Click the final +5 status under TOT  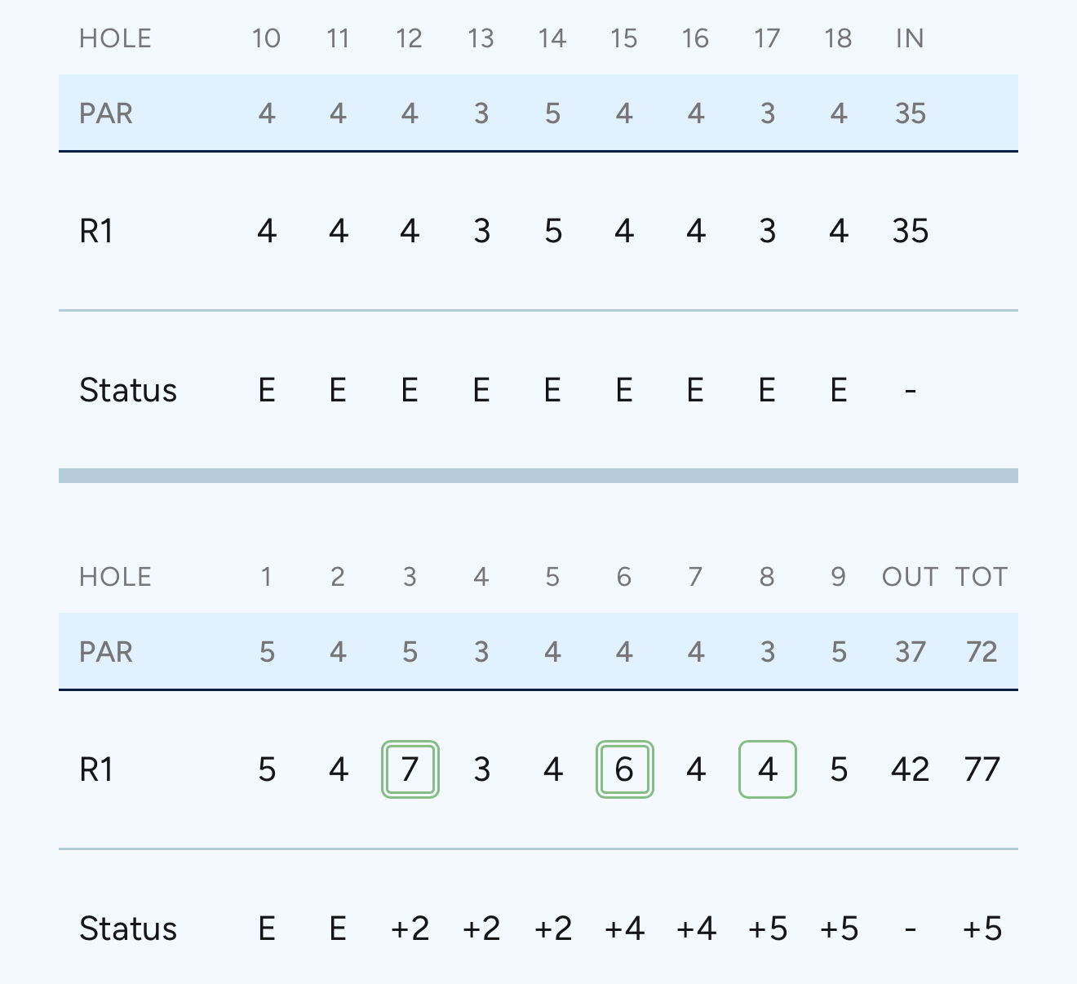(982, 929)
